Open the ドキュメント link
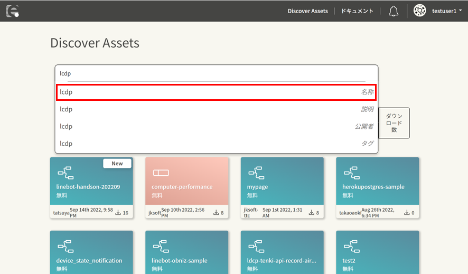Viewport: 468px width, 274px height. 357,11
